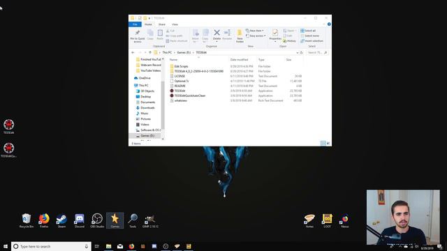Sort files by the Type column

261,60
